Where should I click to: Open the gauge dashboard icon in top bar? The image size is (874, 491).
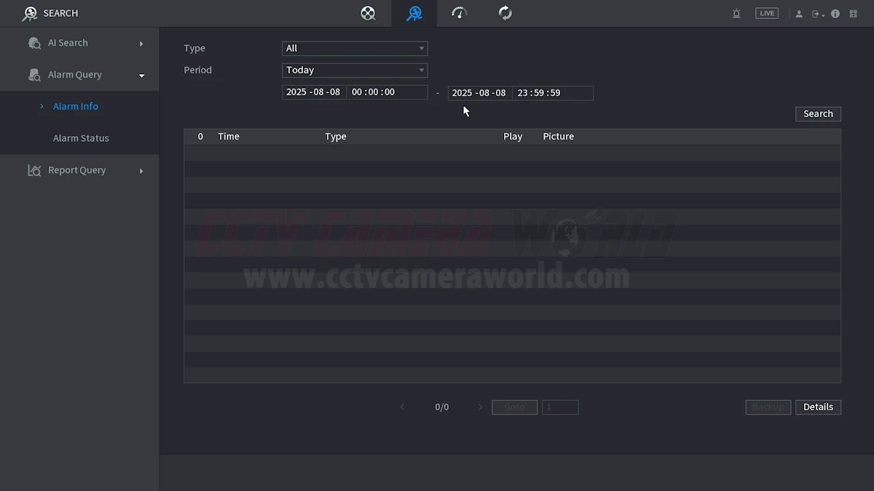(460, 13)
